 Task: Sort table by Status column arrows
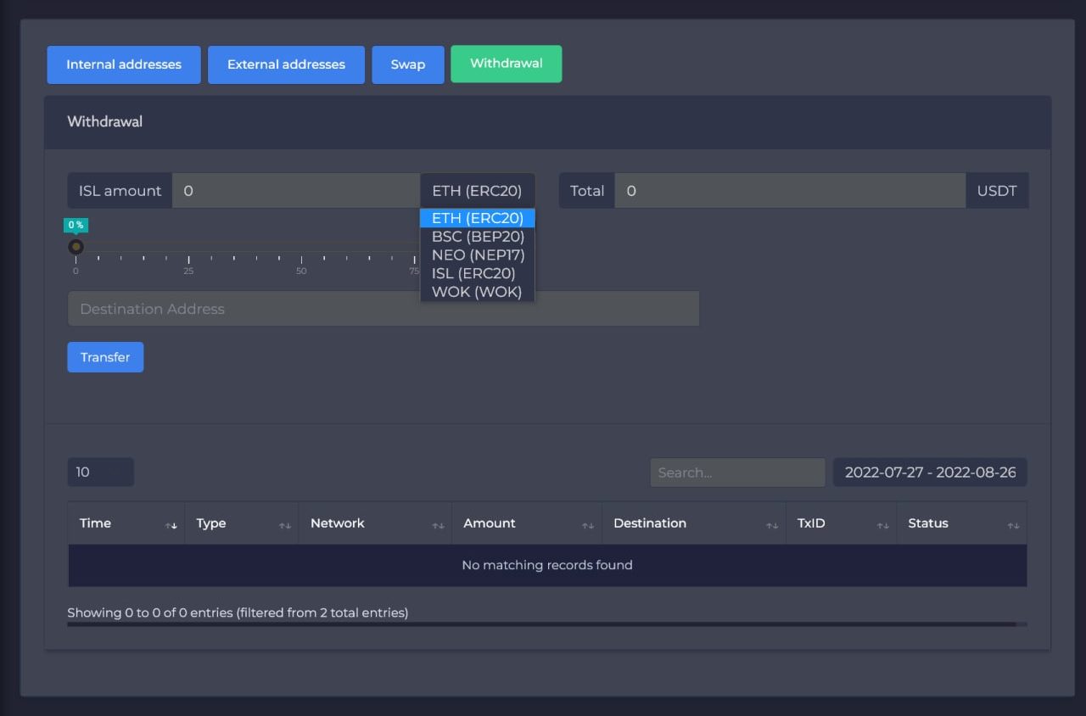coord(1013,525)
